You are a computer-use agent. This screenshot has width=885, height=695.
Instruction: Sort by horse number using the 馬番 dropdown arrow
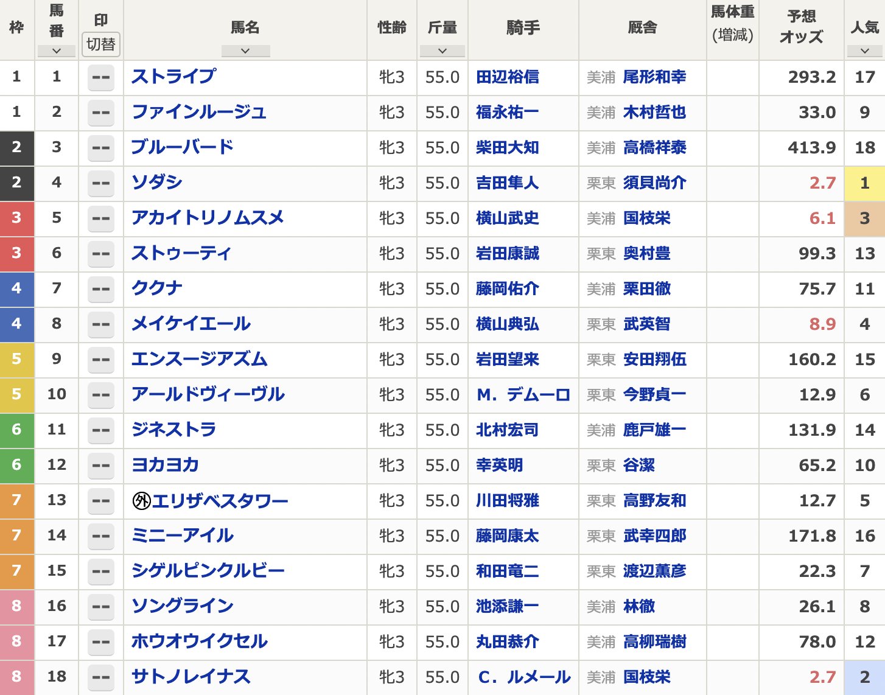[x=57, y=51]
